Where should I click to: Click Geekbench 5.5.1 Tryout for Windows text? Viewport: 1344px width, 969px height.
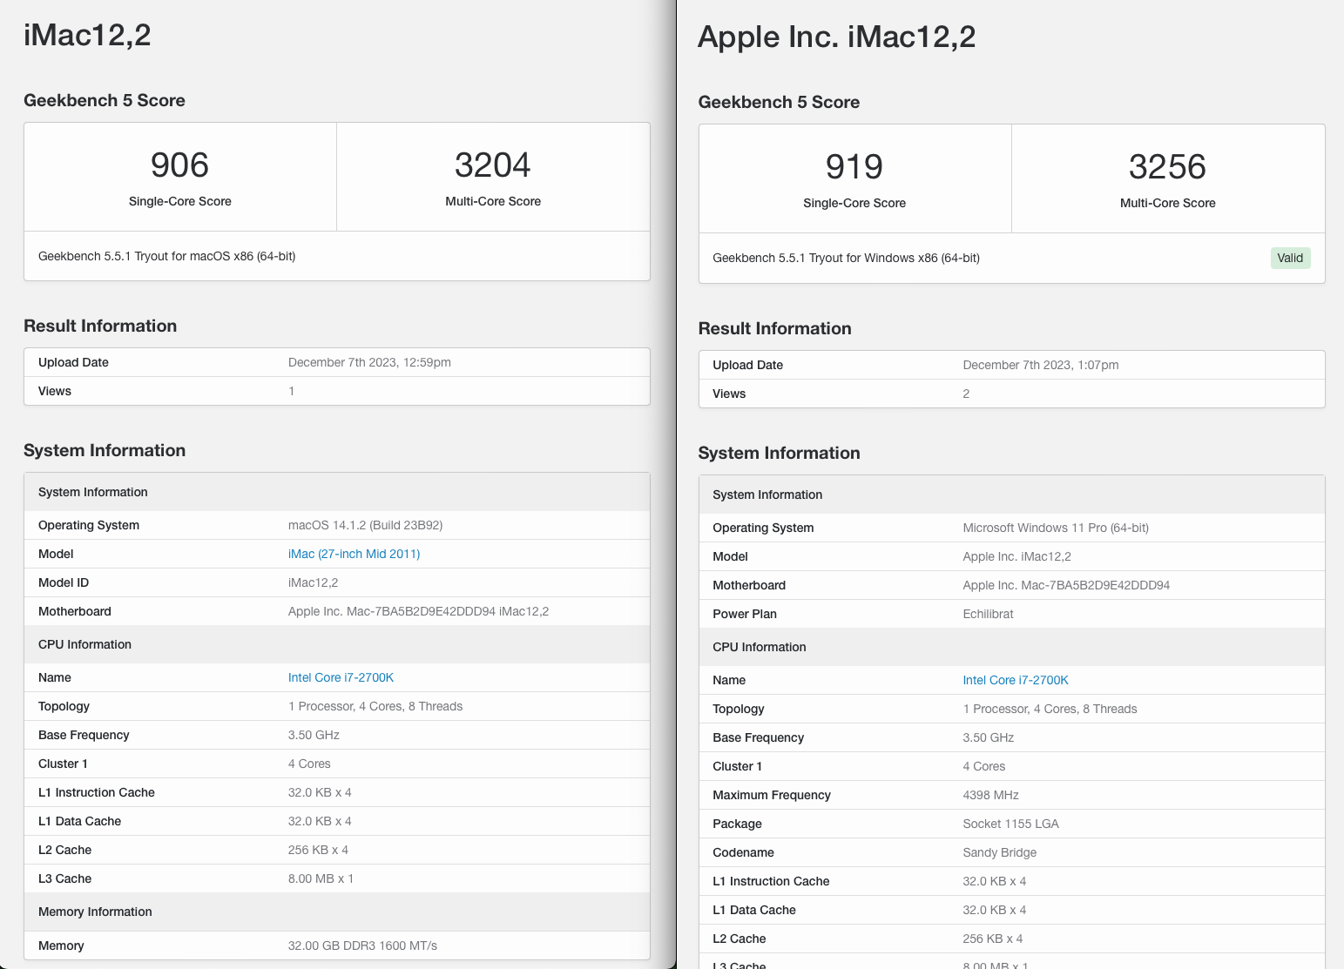(846, 258)
